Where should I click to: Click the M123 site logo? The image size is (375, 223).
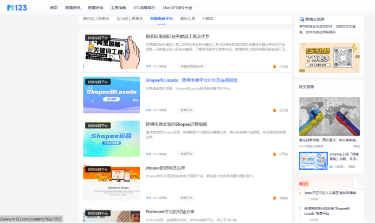coord(17,8)
